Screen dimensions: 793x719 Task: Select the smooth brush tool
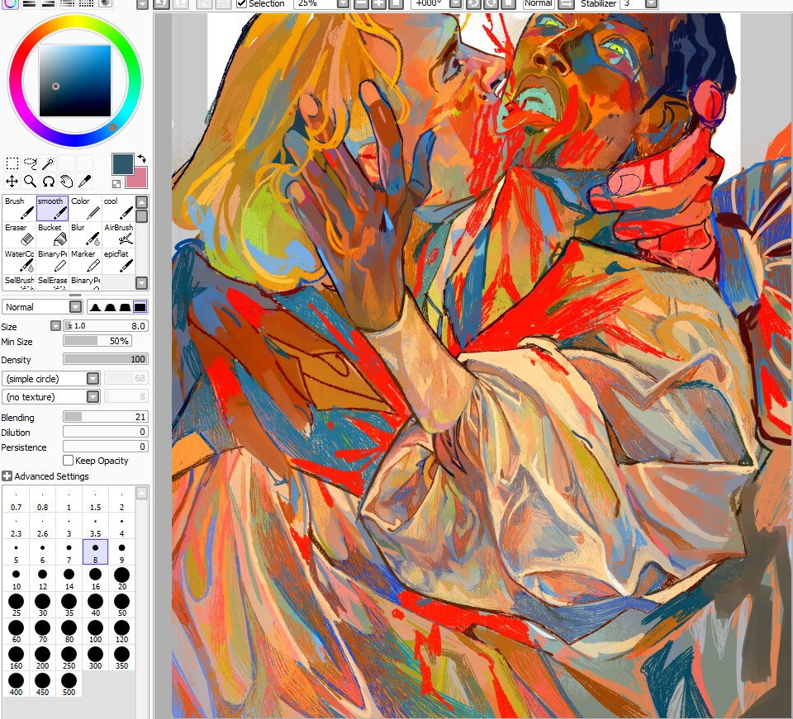click(x=52, y=210)
